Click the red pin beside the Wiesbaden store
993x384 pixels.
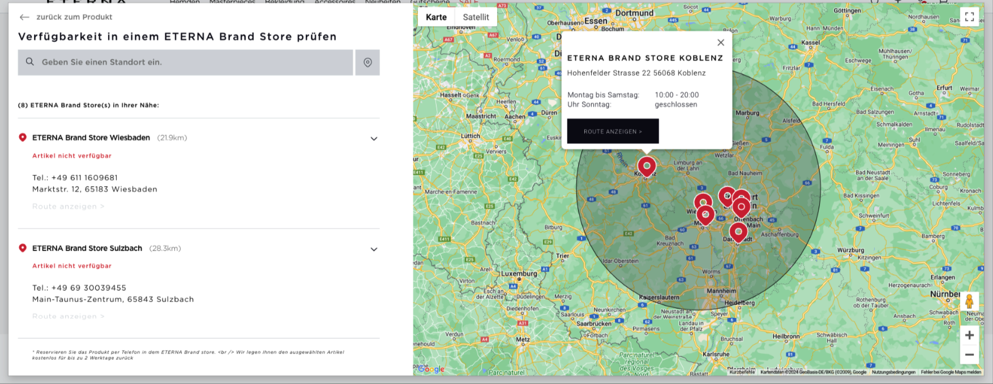23,137
